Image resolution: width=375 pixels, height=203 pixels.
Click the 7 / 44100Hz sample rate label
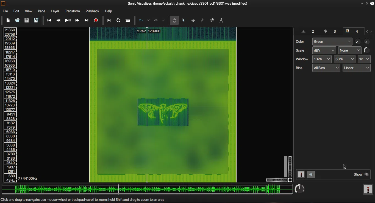pyautogui.click(x=27, y=179)
